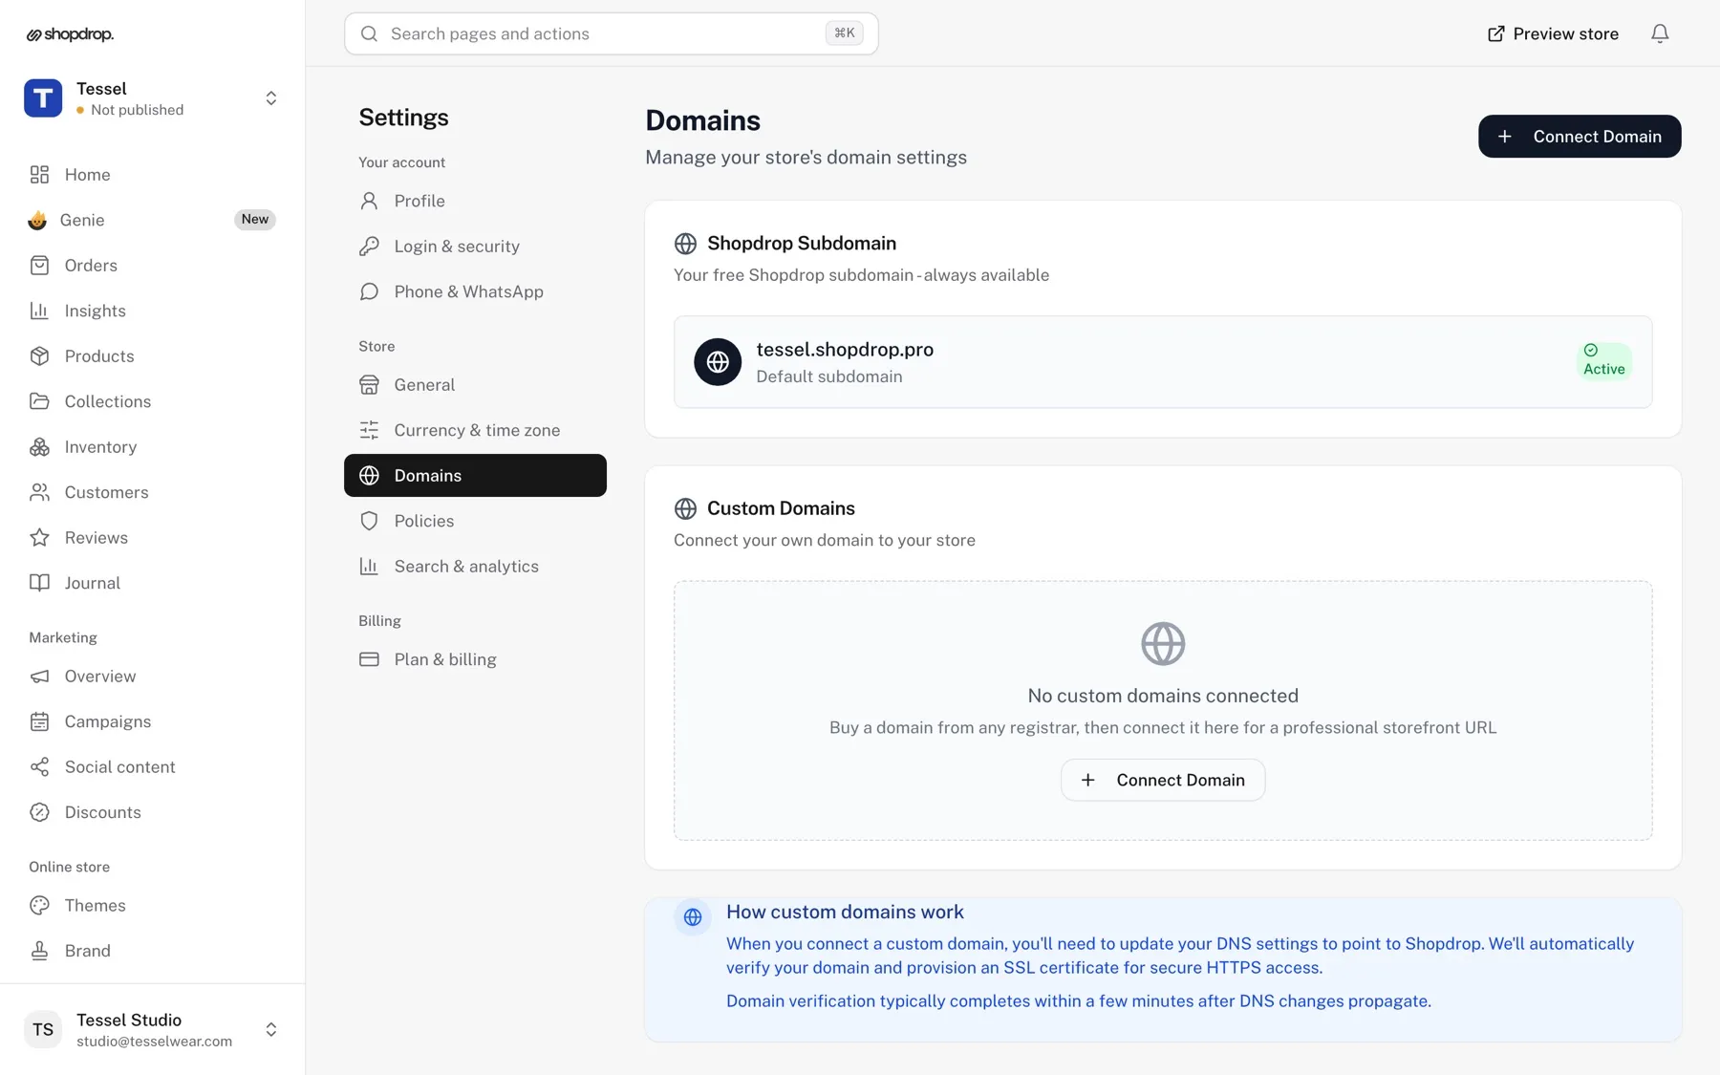Click the Campaigns calendar icon
The image size is (1720, 1075).
[x=39, y=721]
